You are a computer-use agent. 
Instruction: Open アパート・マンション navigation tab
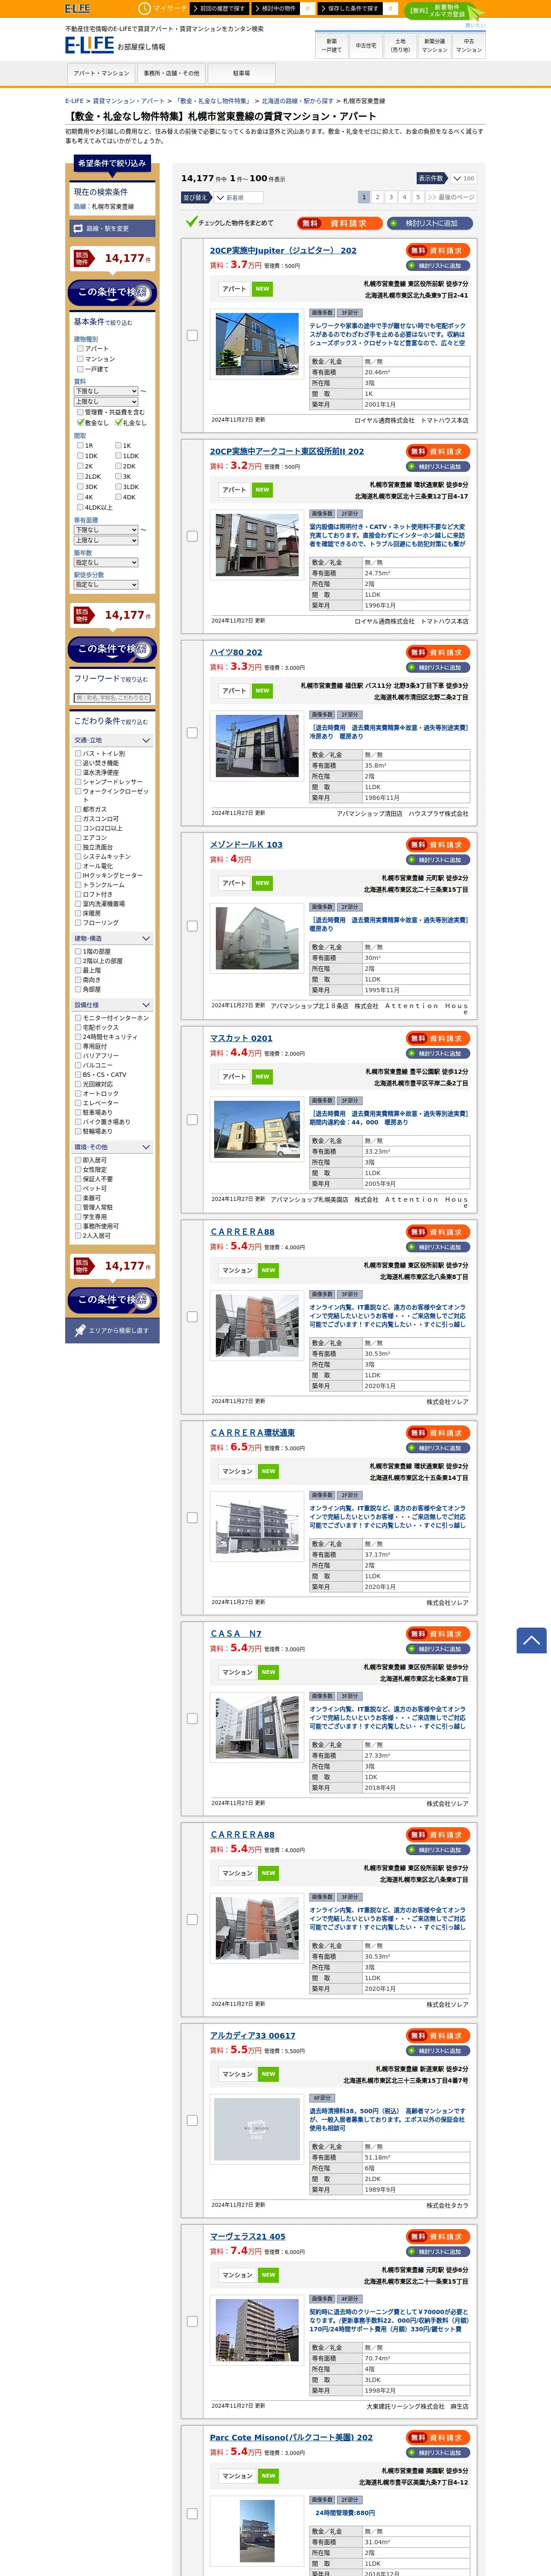[x=101, y=73]
